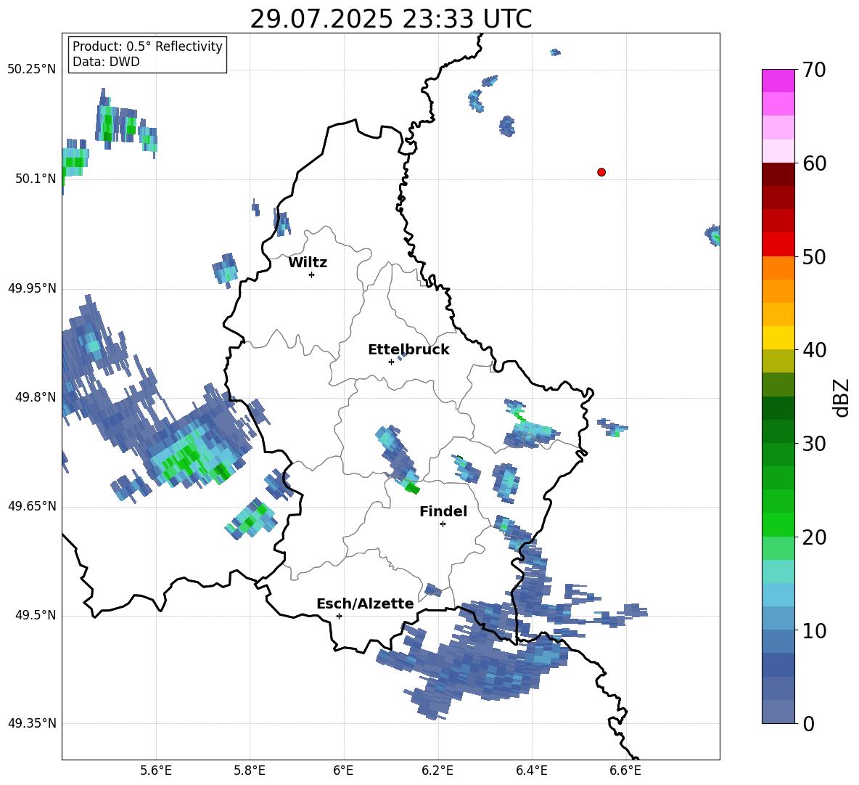Click the 60 colorbar tick label
The width and height of the screenshot is (859, 785).
(x=814, y=163)
